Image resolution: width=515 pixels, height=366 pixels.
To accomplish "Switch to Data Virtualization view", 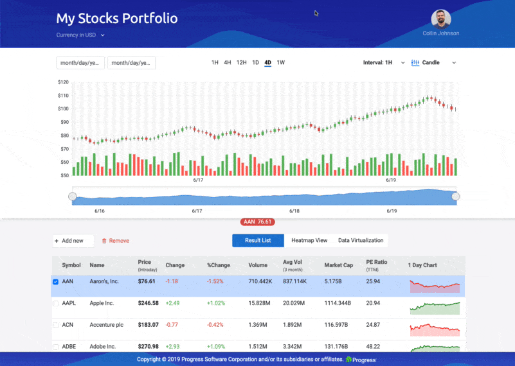I will (361, 240).
